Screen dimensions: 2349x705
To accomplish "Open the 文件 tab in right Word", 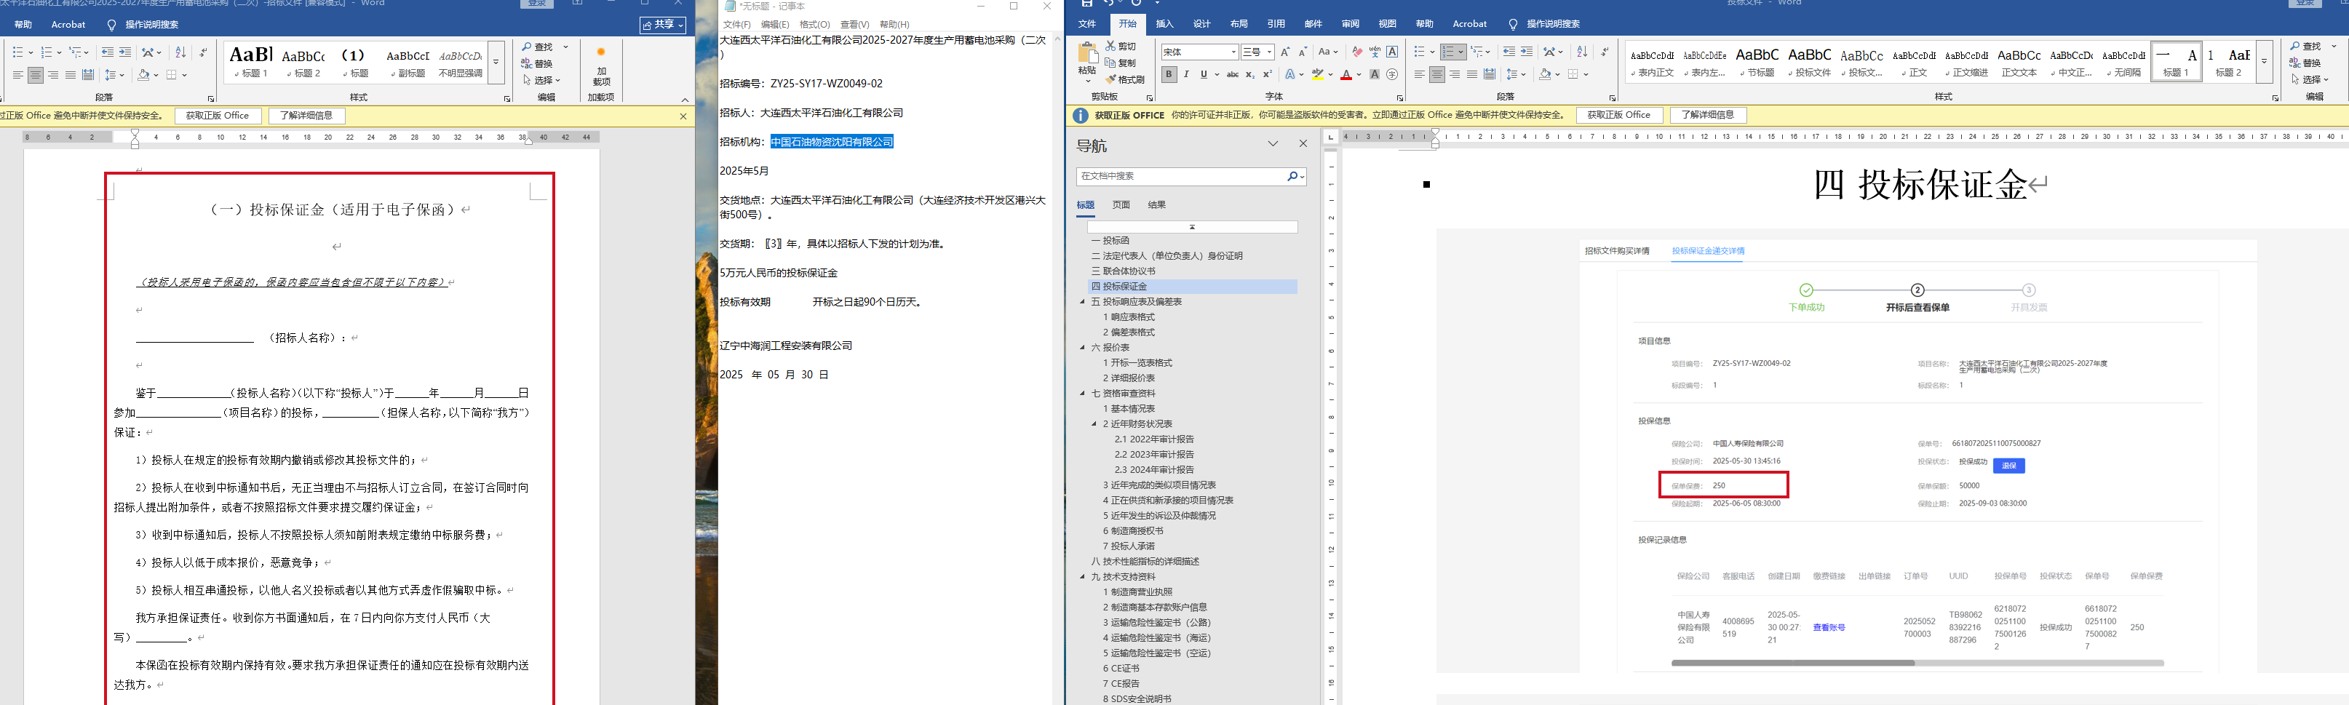I will click(1087, 25).
